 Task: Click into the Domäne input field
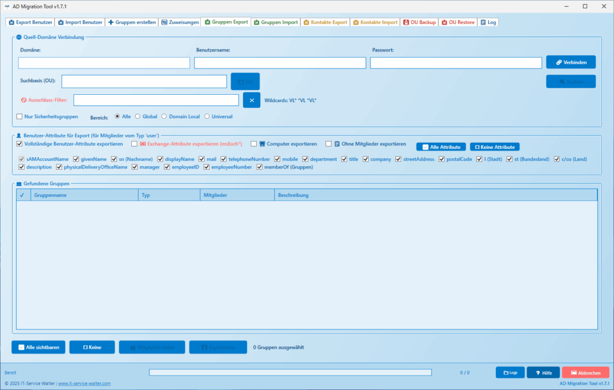click(104, 63)
